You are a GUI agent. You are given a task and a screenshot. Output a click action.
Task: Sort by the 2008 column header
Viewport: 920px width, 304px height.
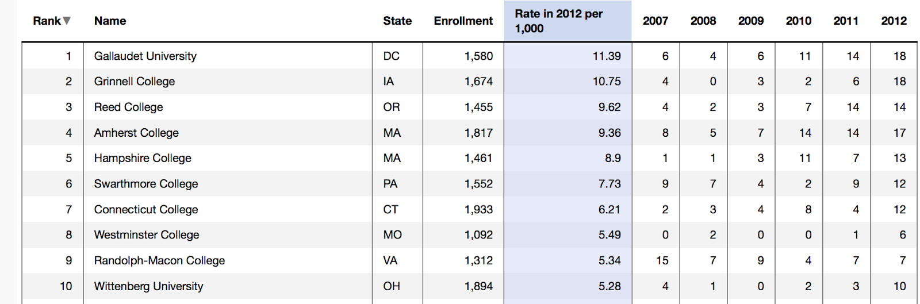coord(703,21)
